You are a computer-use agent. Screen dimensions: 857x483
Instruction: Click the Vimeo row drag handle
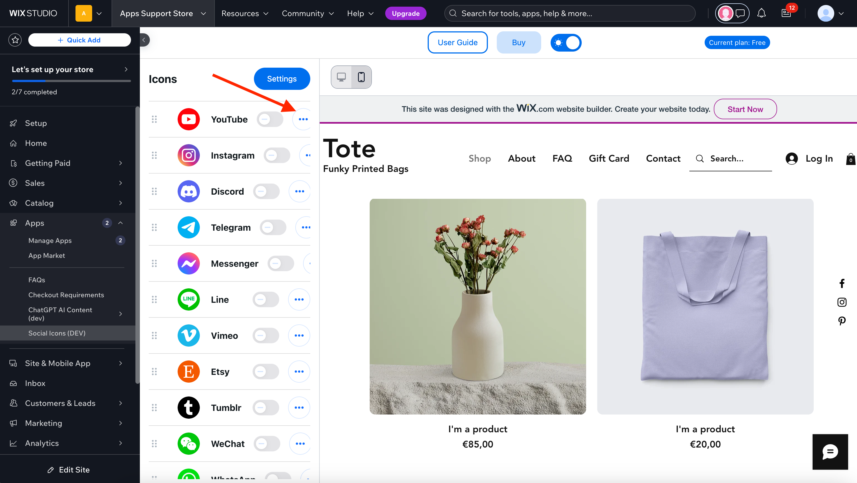[x=154, y=336]
